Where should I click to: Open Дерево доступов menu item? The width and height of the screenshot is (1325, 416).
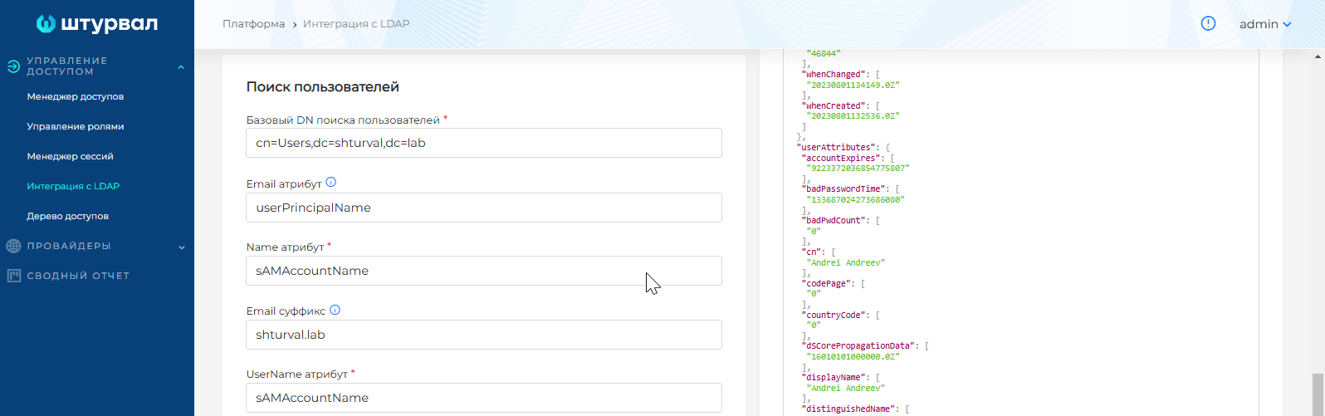click(x=68, y=216)
